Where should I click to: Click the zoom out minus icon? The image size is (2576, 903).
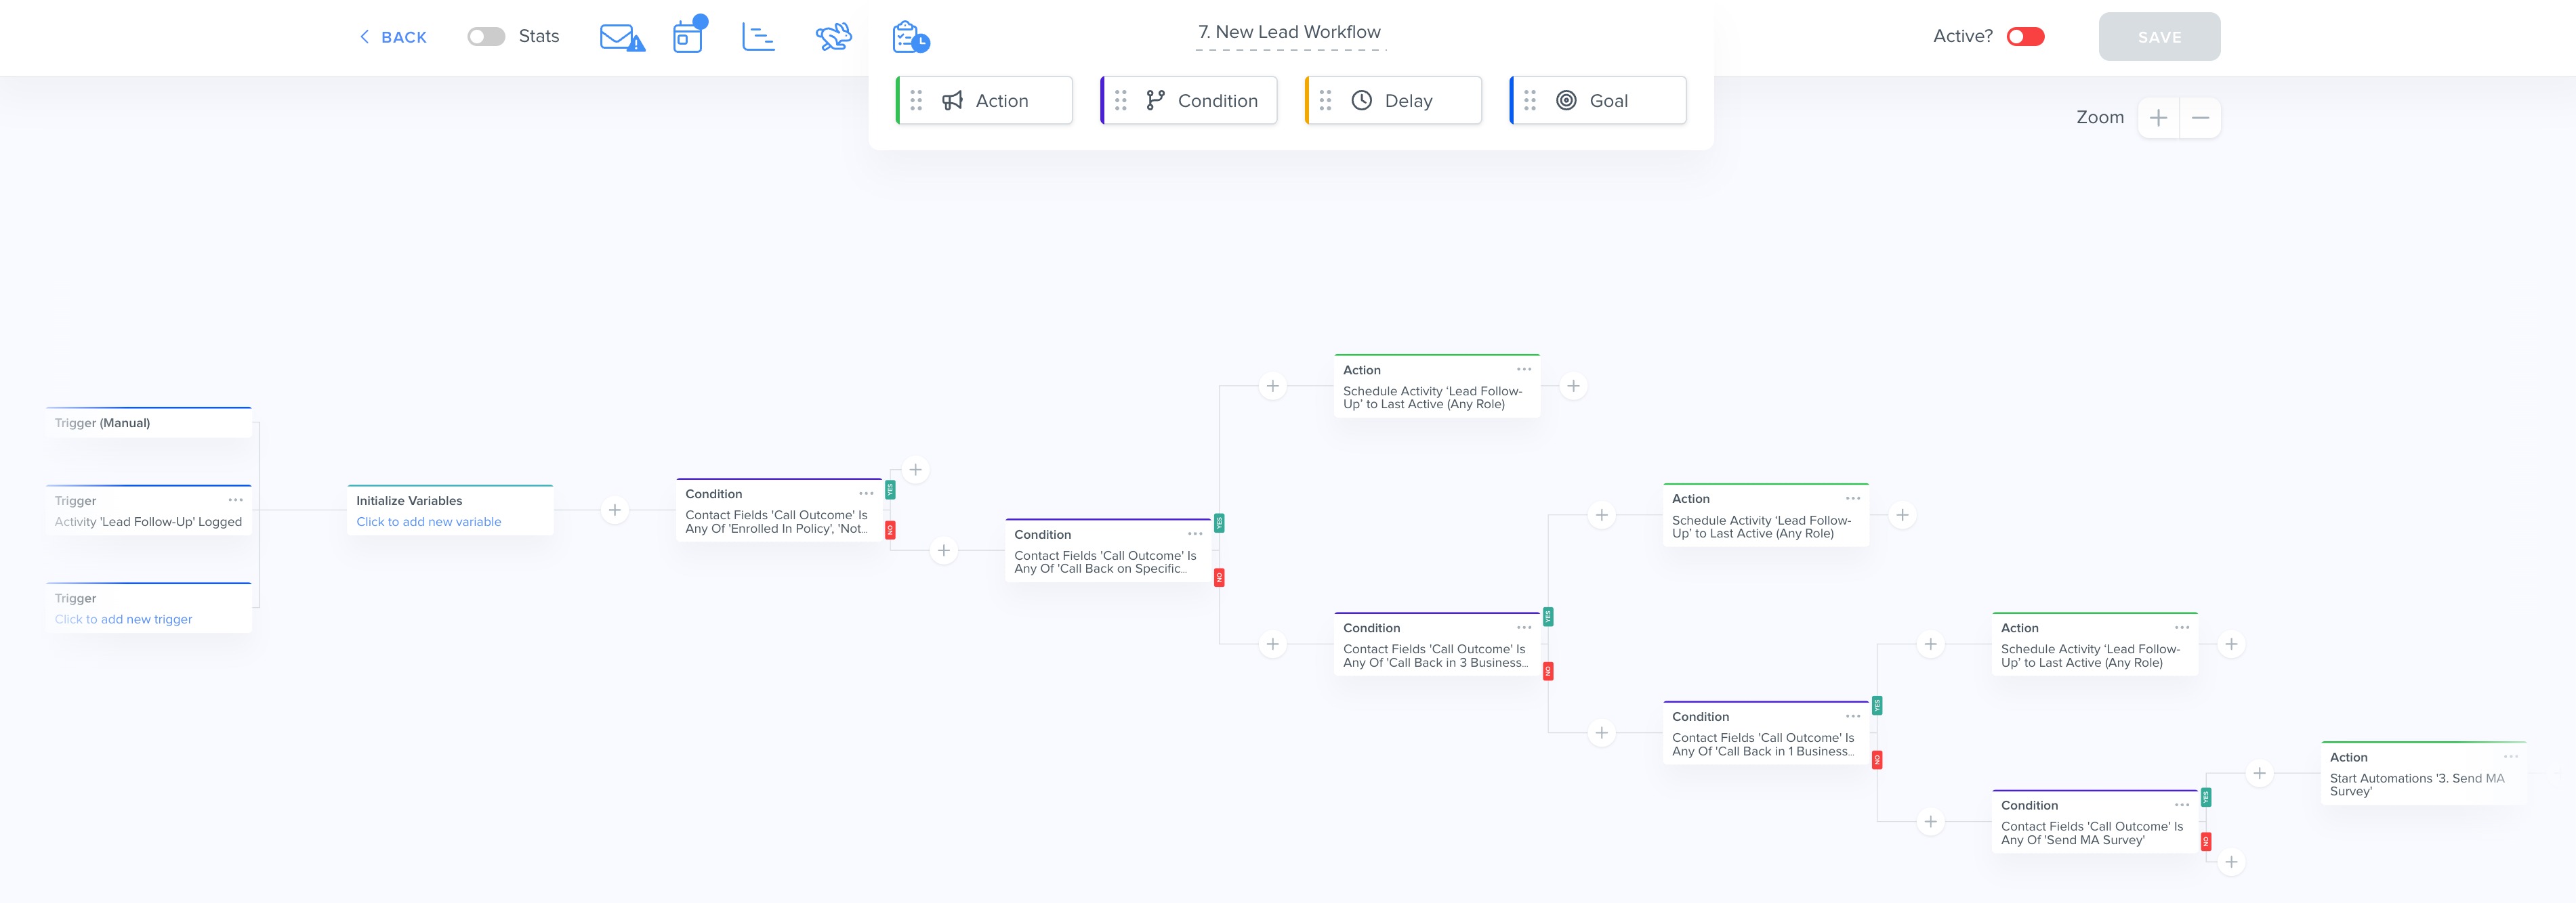tap(2200, 118)
